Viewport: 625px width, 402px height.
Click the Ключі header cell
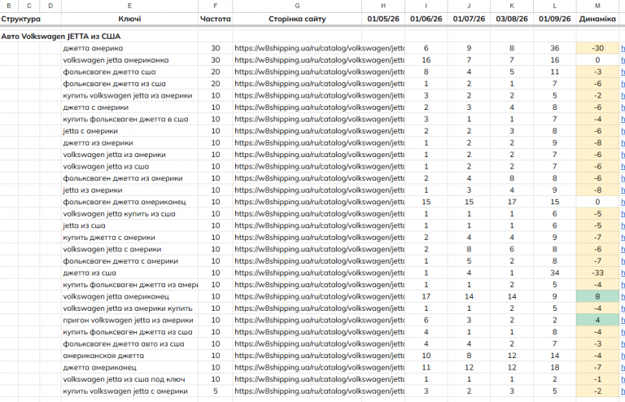(129, 19)
